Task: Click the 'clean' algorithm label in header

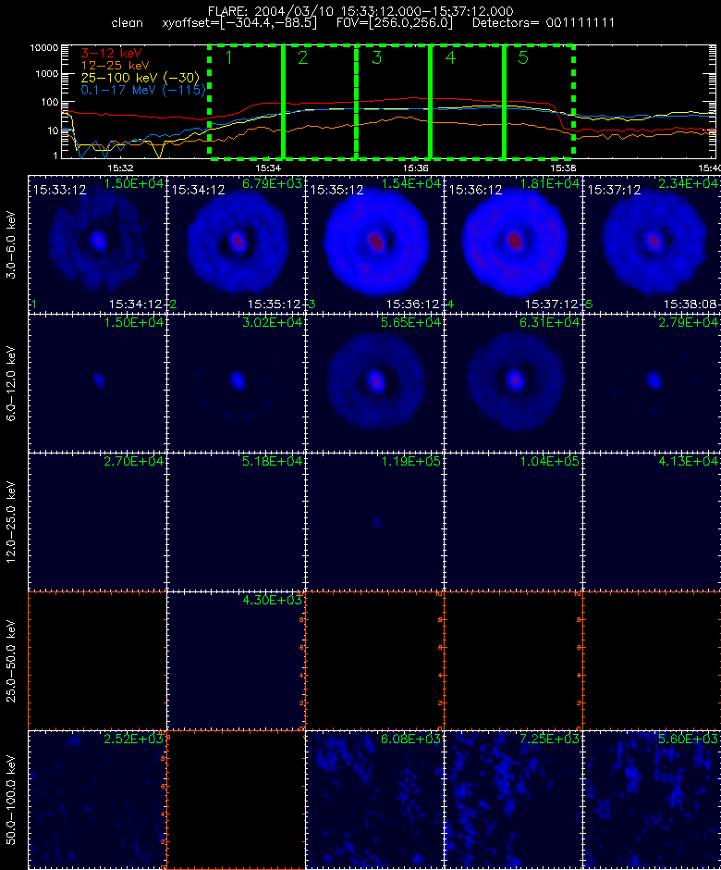Action: pos(127,23)
